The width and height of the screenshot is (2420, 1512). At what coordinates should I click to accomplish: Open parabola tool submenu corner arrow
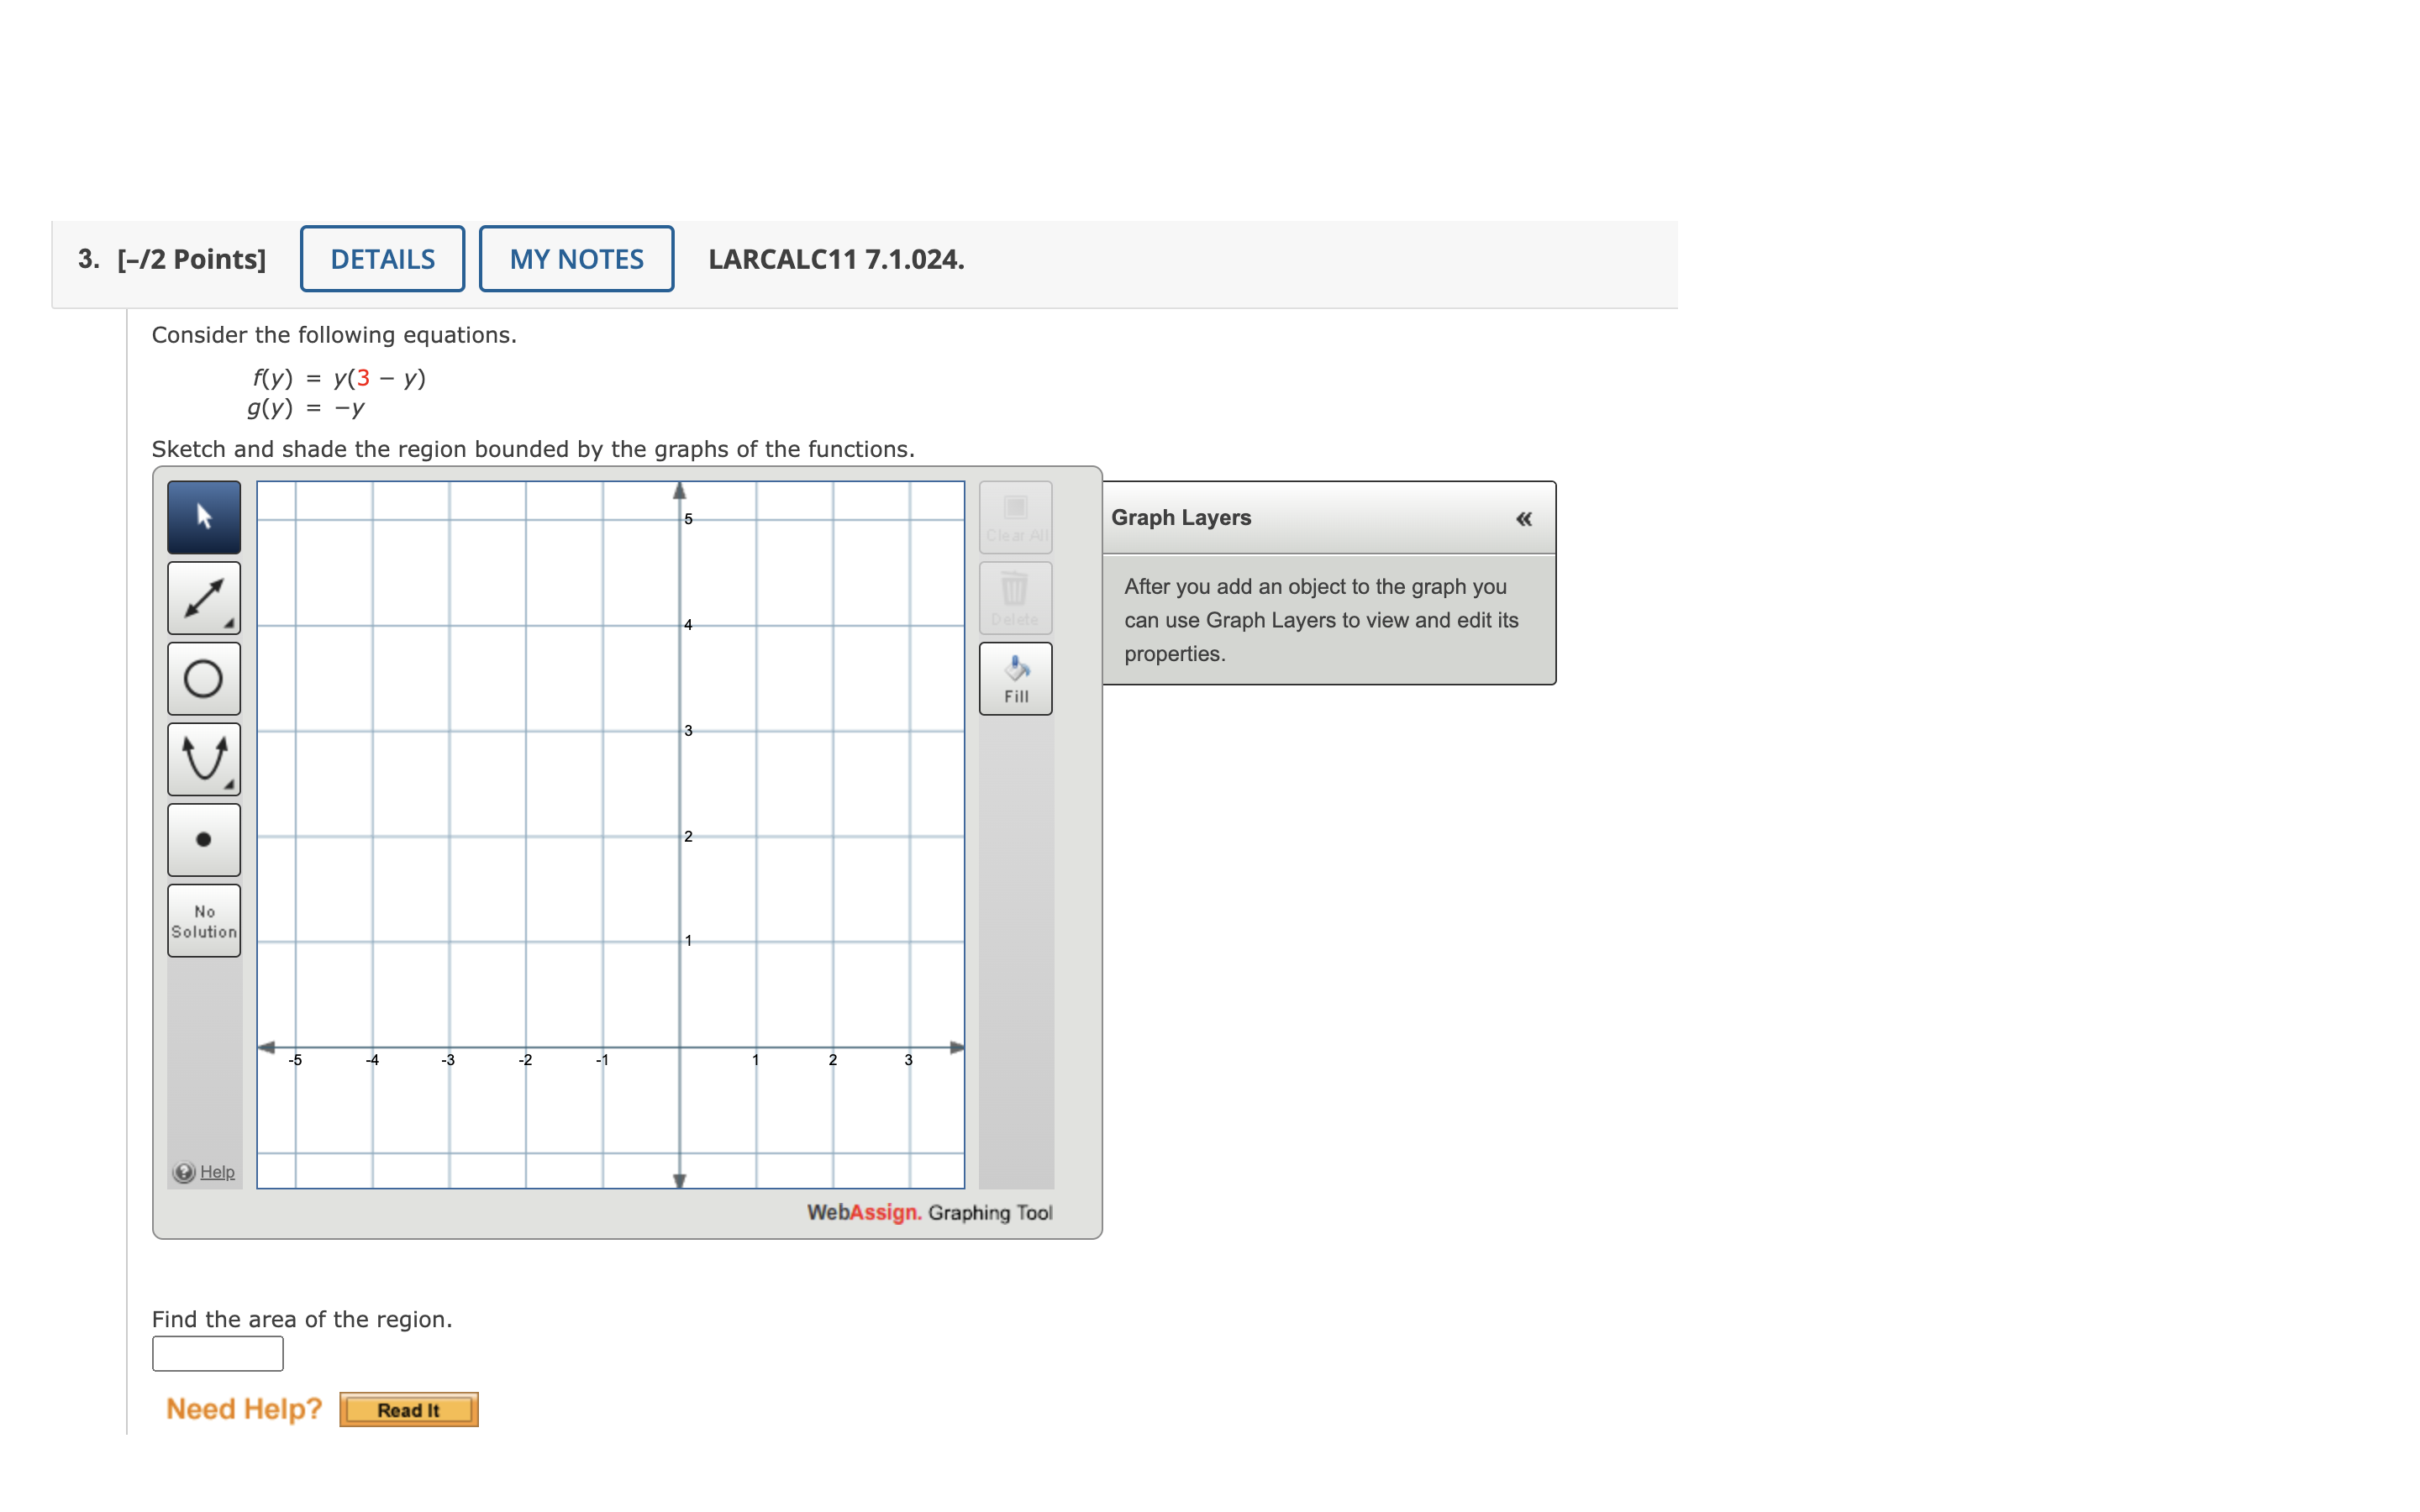230,785
